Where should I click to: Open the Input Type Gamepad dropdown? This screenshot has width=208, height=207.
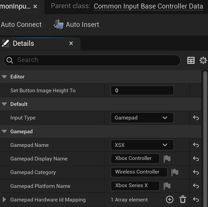(142, 118)
